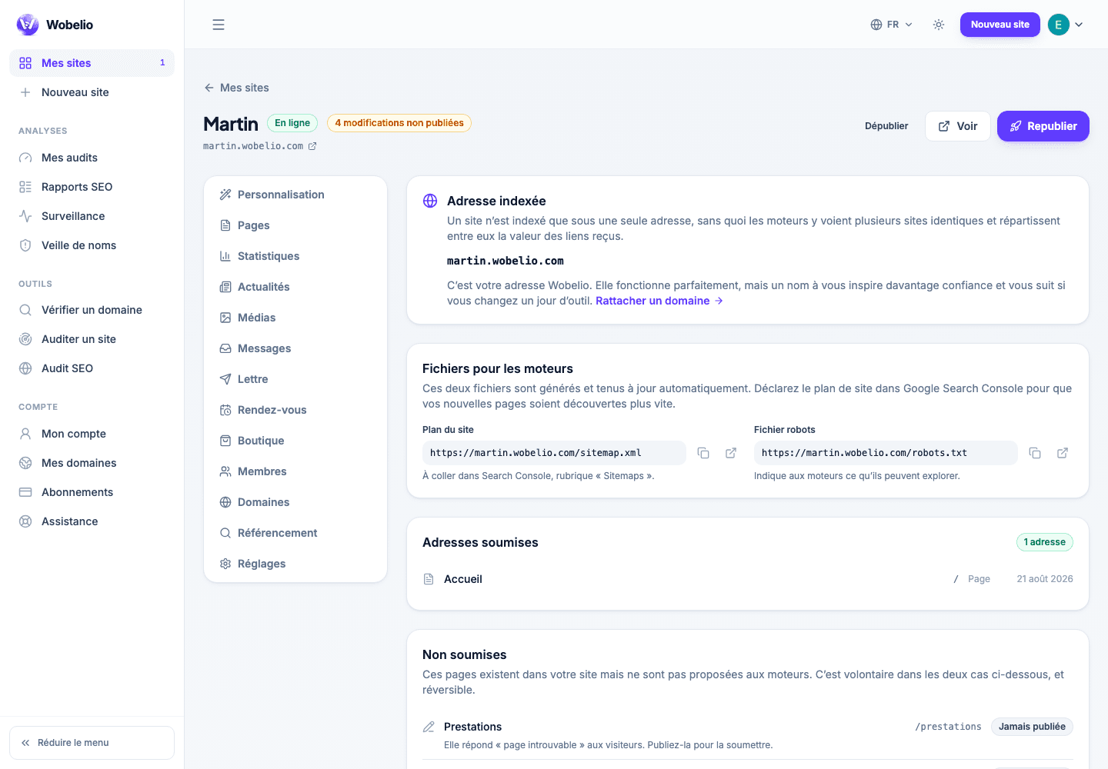This screenshot has height=769, width=1108.
Task: Click the Assistance lifebuoy icon
Action: point(25,521)
